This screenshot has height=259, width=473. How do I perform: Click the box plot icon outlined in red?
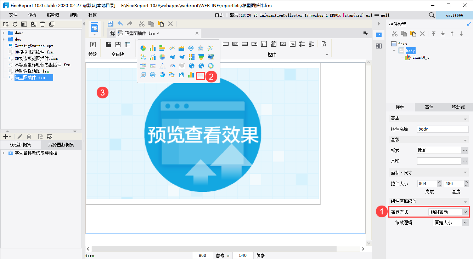tap(201, 75)
